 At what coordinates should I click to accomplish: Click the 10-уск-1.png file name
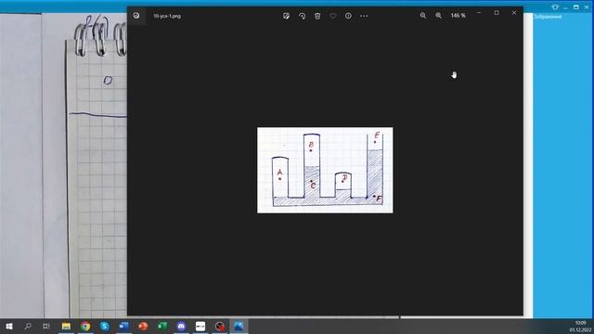[x=167, y=16]
